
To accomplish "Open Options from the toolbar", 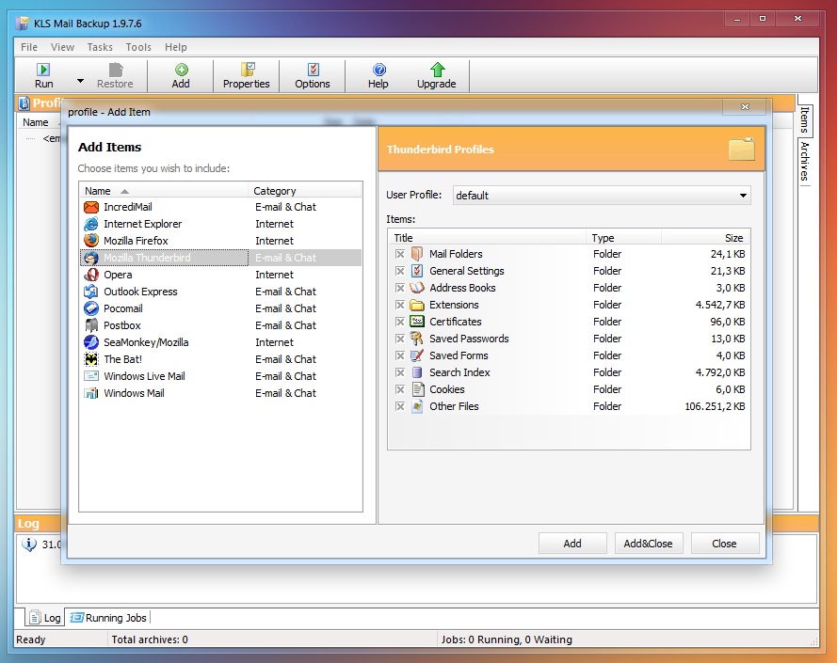I will tap(313, 76).
